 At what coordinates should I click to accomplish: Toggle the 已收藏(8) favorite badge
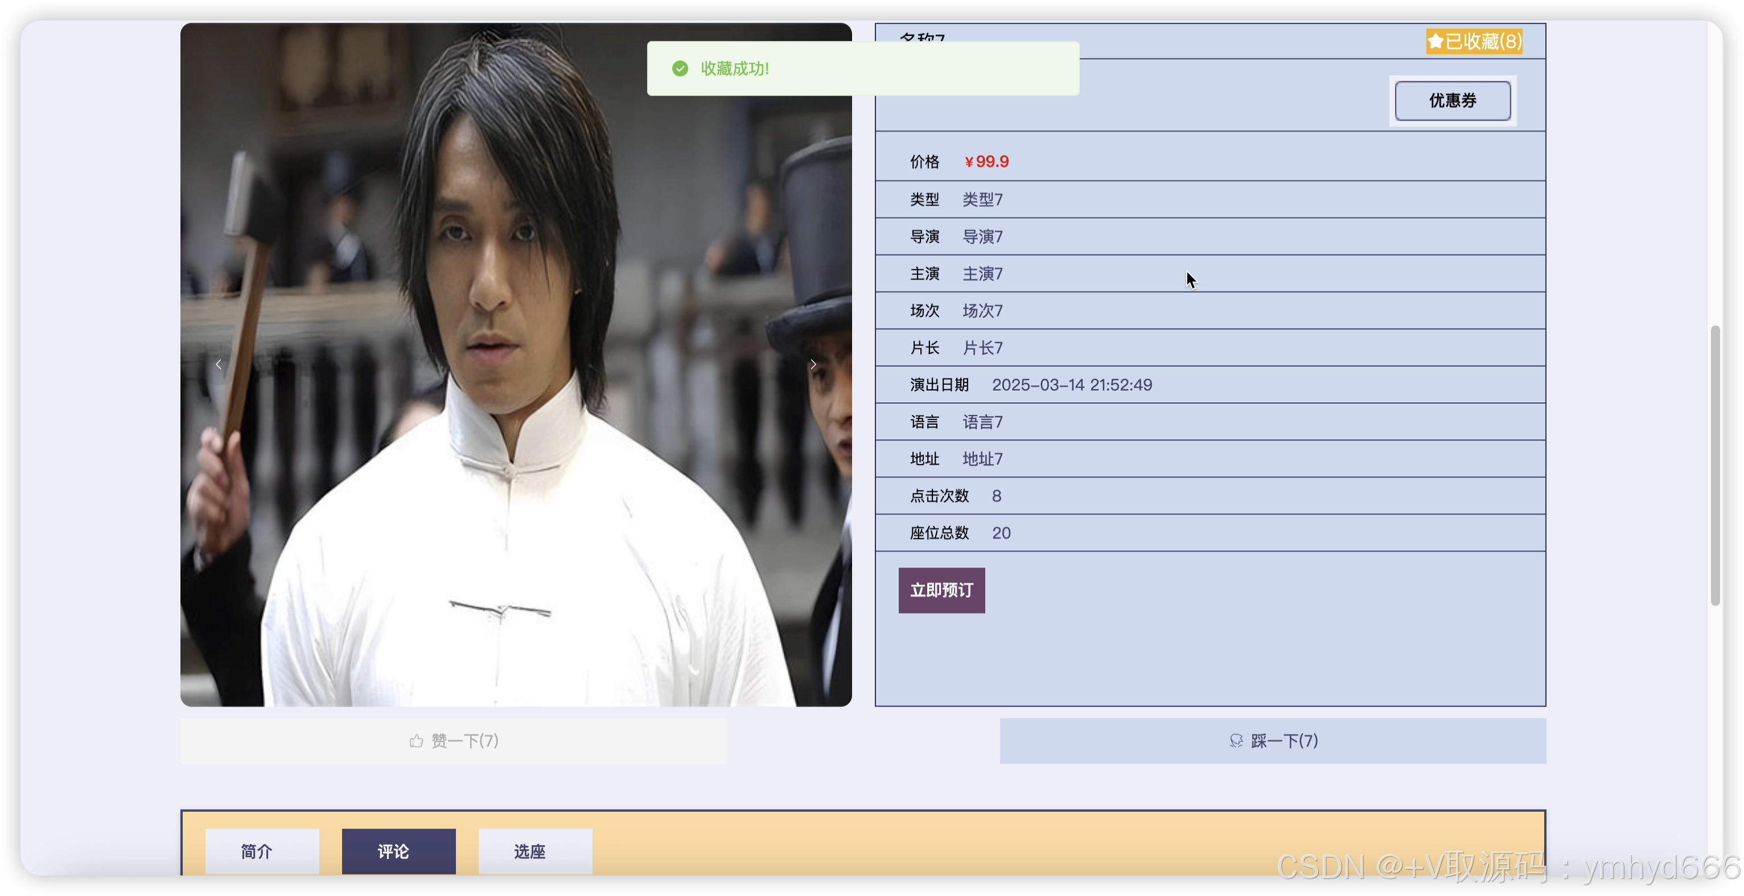1475,42
